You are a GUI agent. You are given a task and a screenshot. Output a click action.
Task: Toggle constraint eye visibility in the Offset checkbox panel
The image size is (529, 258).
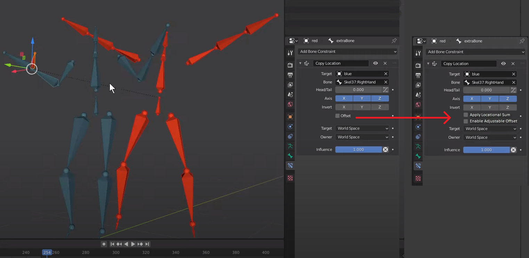[375, 63]
